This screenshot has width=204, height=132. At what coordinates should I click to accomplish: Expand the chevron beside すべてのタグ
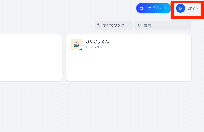pyautogui.click(x=128, y=25)
